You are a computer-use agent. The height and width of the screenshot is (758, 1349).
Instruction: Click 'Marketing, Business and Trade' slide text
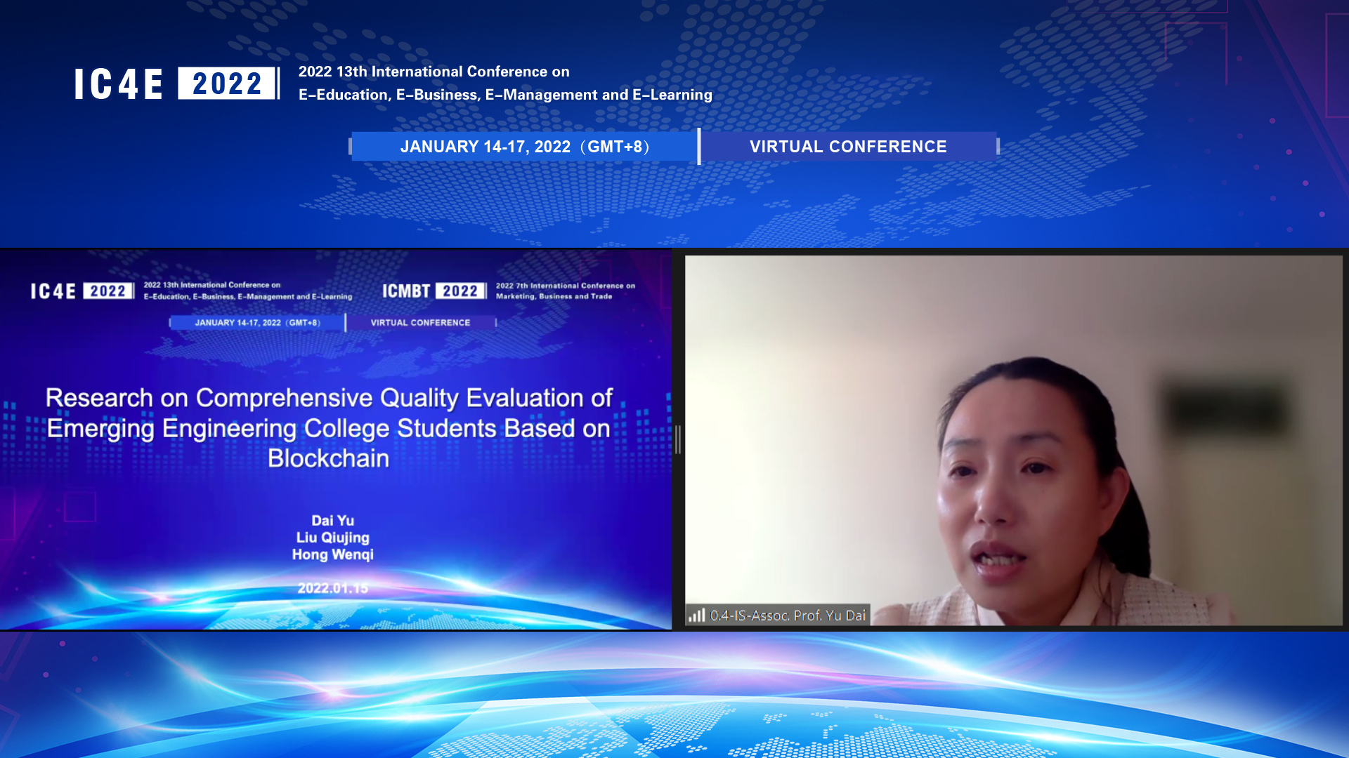554,296
